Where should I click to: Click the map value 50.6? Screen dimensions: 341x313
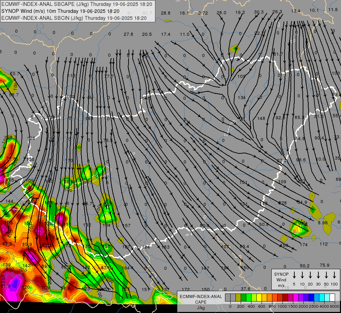[264, 225]
